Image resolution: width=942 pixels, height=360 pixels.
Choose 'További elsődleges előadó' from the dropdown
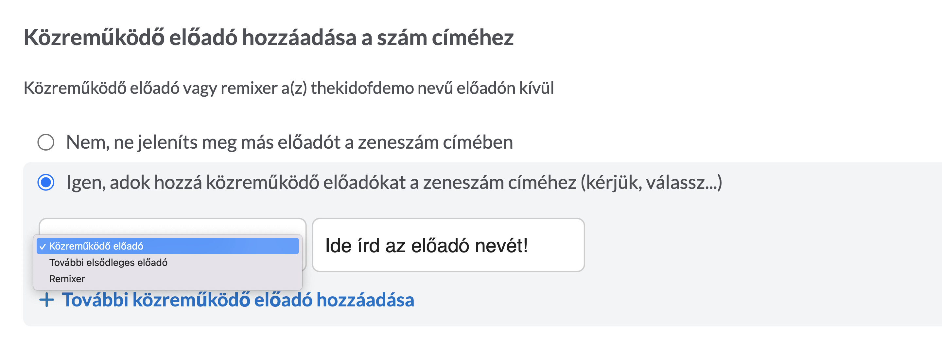coord(167,263)
